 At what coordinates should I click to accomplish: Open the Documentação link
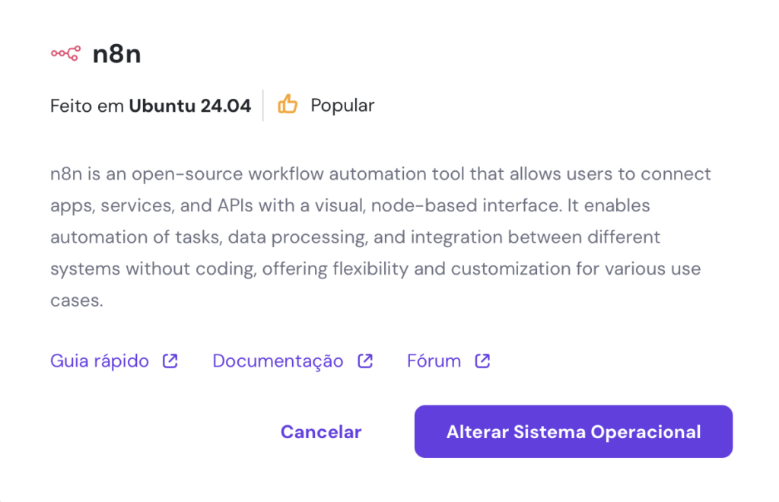pyautogui.click(x=278, y=361)
